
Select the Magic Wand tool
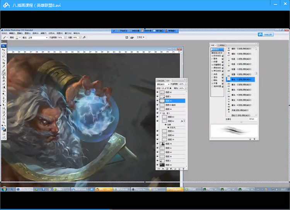point(3,60)
